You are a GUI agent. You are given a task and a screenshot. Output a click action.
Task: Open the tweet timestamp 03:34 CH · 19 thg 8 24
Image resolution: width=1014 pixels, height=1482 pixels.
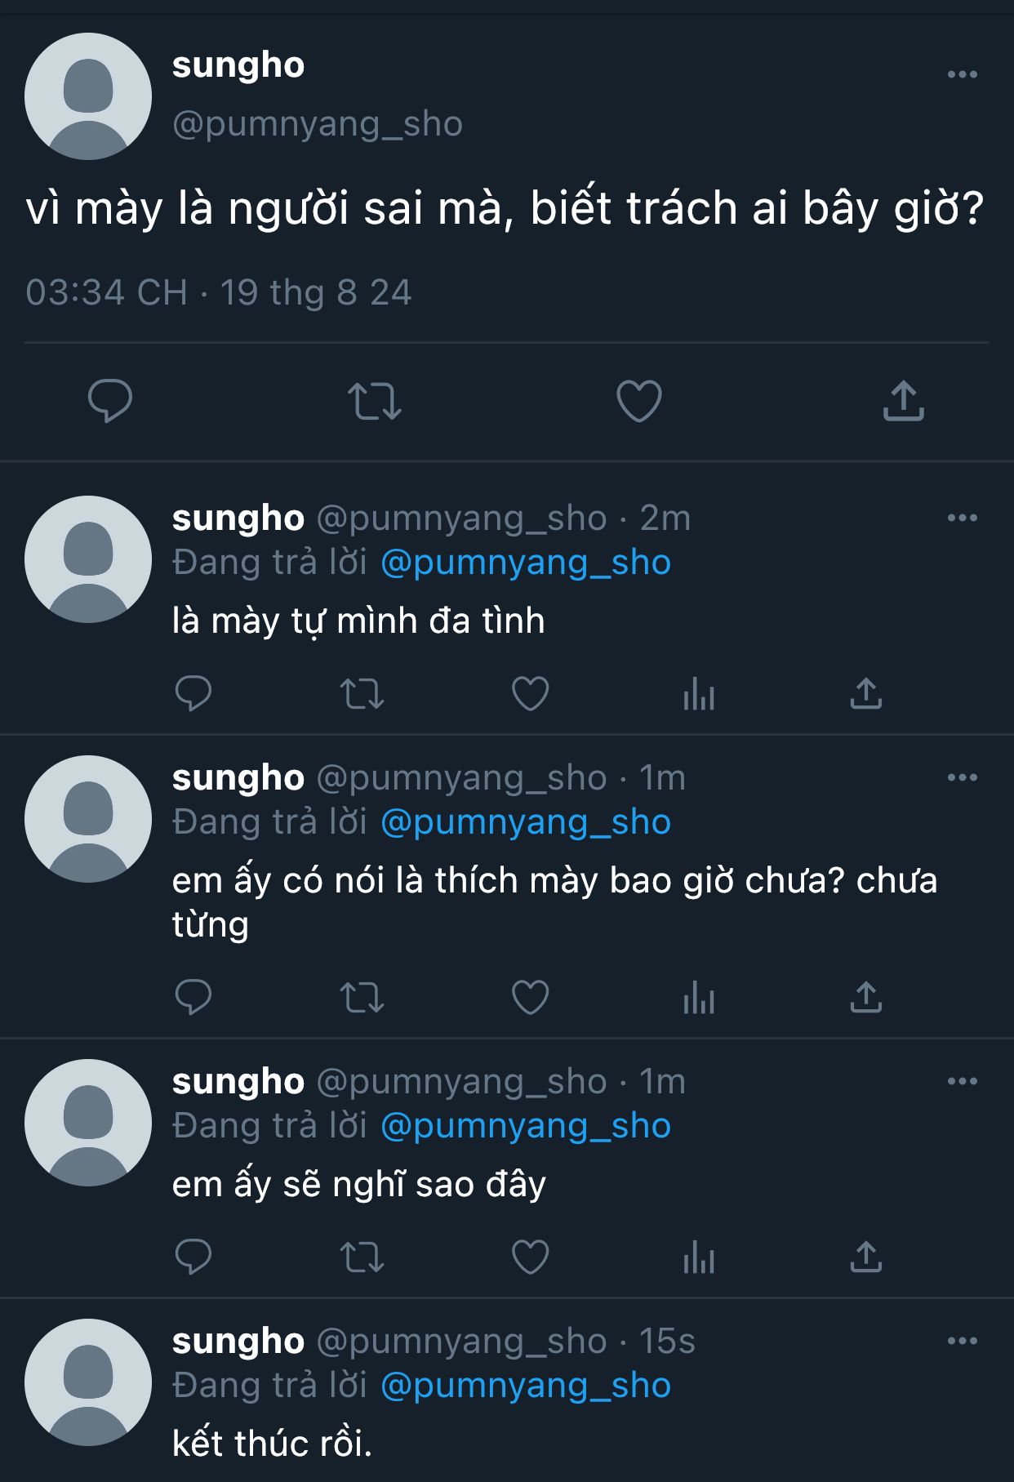219,292
